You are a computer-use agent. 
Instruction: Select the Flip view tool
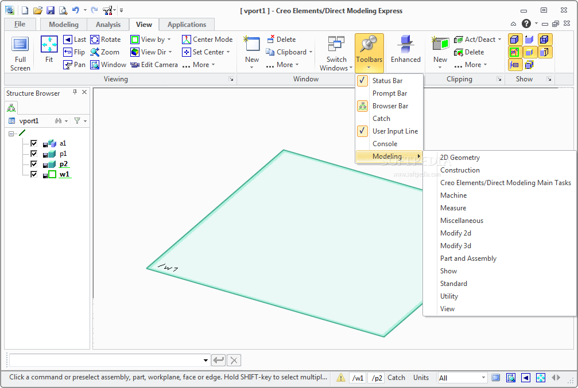(74, 52)
